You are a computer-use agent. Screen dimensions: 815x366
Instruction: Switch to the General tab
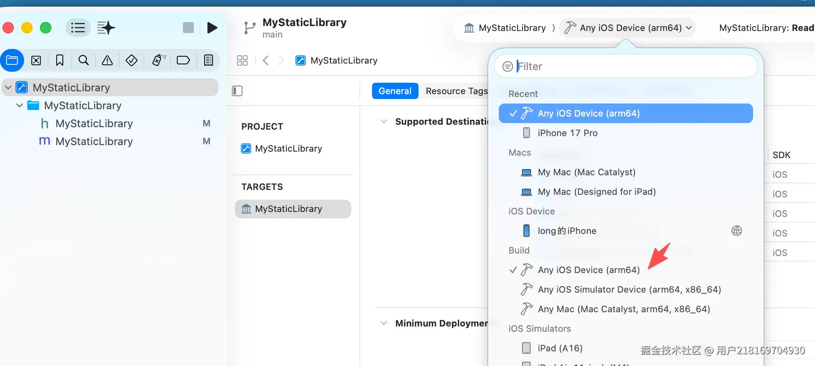(395, 91)
